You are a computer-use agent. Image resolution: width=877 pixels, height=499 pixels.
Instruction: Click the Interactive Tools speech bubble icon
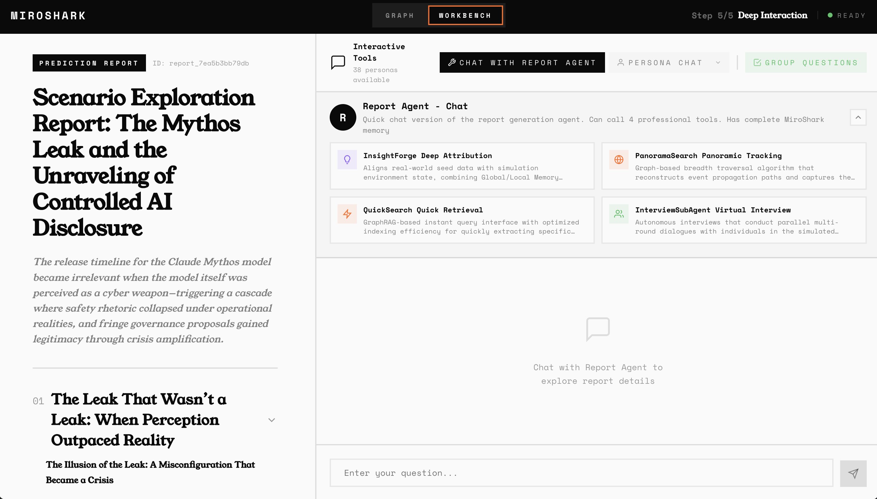click(338, 63)
